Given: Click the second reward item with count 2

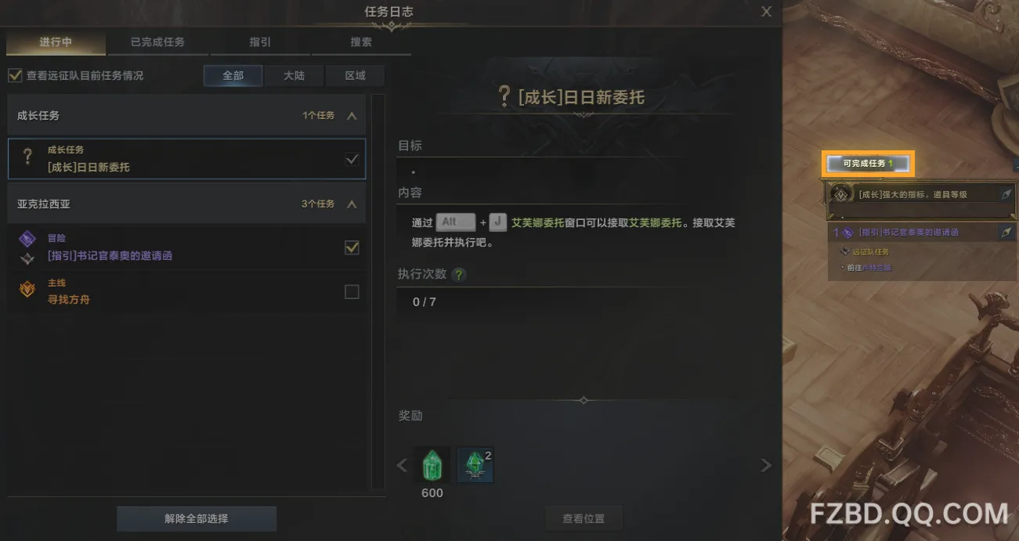Looking at the screenshot, I should 475,465.
